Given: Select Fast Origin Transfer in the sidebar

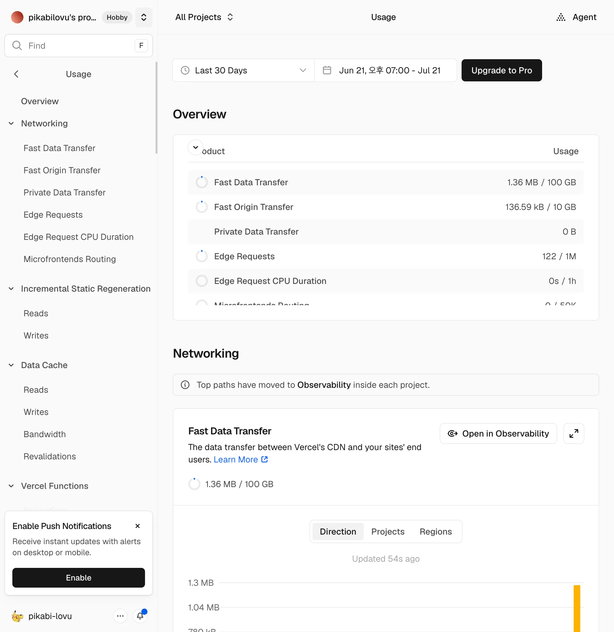Looking at the screenshot, I should pyautogui.click(x=62, y=170).
